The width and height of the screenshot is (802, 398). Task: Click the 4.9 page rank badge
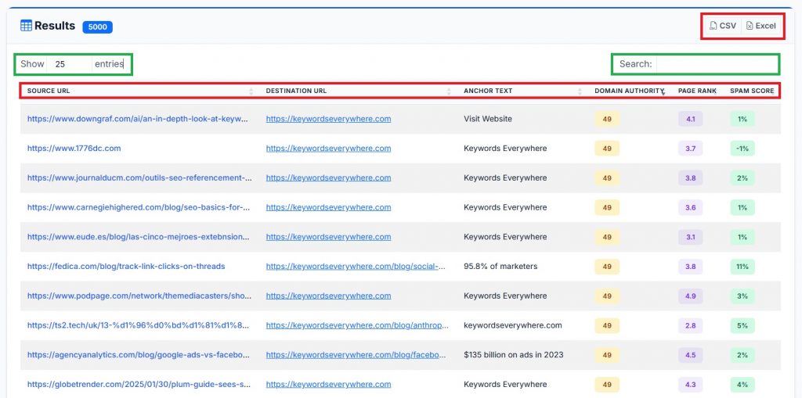pos(690,296)
